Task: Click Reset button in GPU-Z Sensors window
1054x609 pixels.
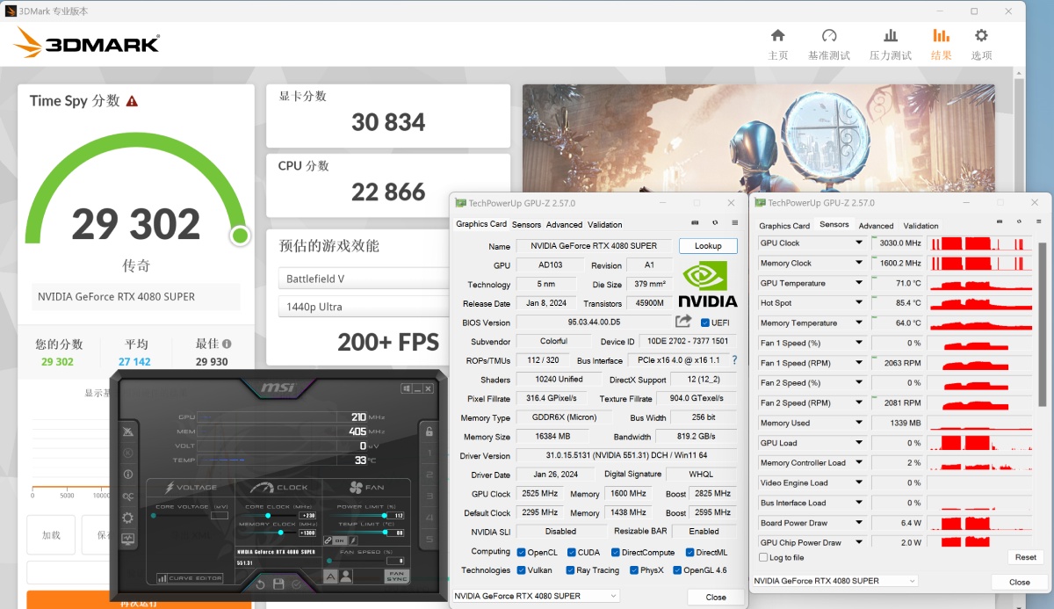Action: [x=1025, y=557]
